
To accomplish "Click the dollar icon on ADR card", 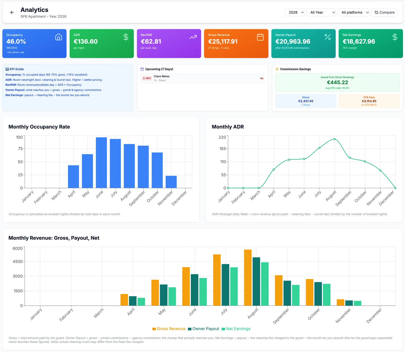I will [x=126, y=37].
